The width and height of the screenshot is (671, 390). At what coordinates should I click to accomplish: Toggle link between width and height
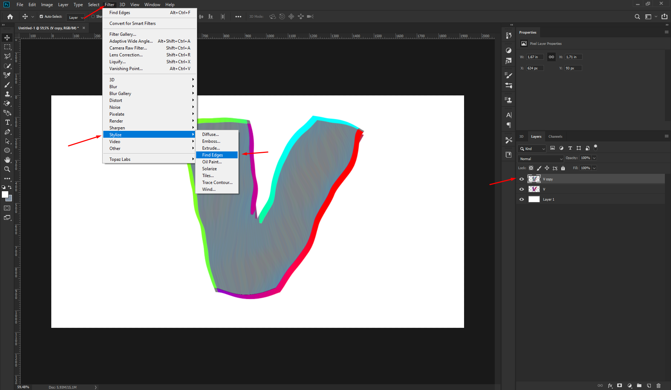coord(551,57)
